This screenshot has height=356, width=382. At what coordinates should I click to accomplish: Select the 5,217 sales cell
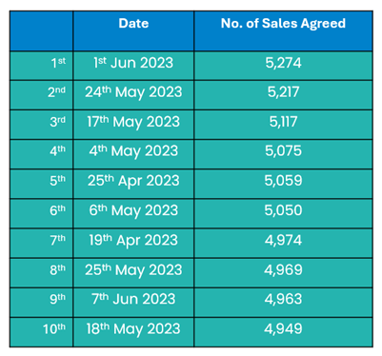pyautogui.click(x=283, y=95)
